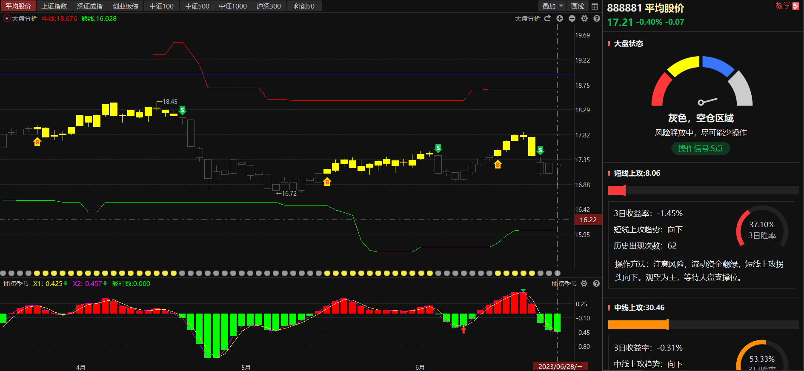
Task: Click the green down triangle atop 捕捞季节 peak
Action: click(523, 291)
